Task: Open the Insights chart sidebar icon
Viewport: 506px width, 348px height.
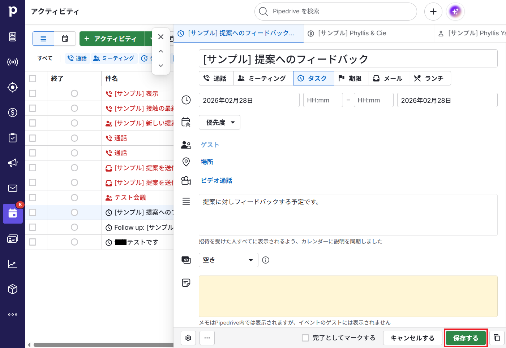Action: point(13,264)
